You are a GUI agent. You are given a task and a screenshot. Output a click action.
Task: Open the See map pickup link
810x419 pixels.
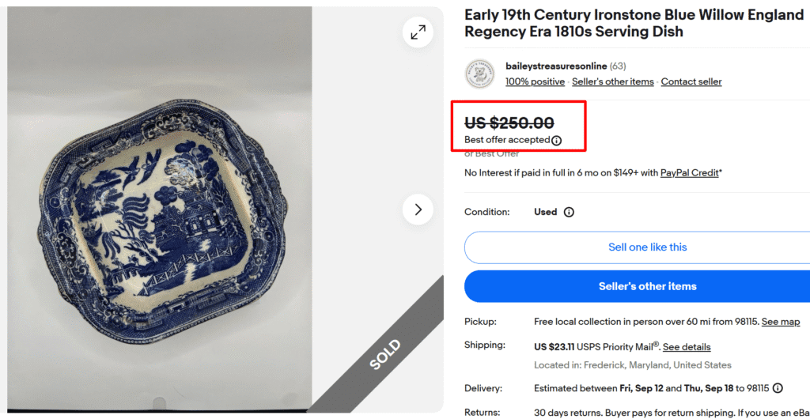[780, 322]
